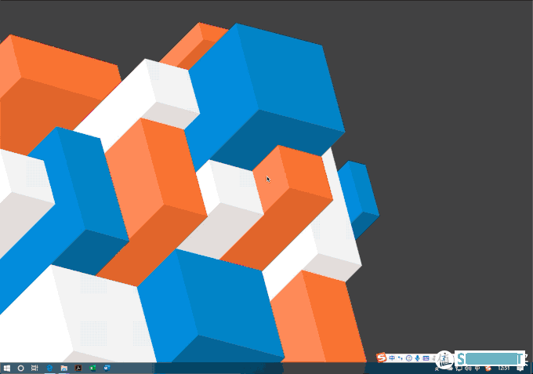This screenshot has height=374, width=533.
Task: Launch Microsoft Edge from the taskbar
Action: 49,368
